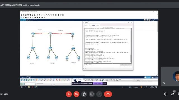The width and height of the screenshot is (179, 100).
Task: Switch to Simulation mode
Action: tap(155, 77)
